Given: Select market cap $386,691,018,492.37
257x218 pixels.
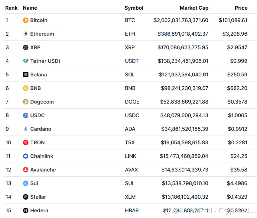Looking at the screenshot, I should click(x=183, y=34).
